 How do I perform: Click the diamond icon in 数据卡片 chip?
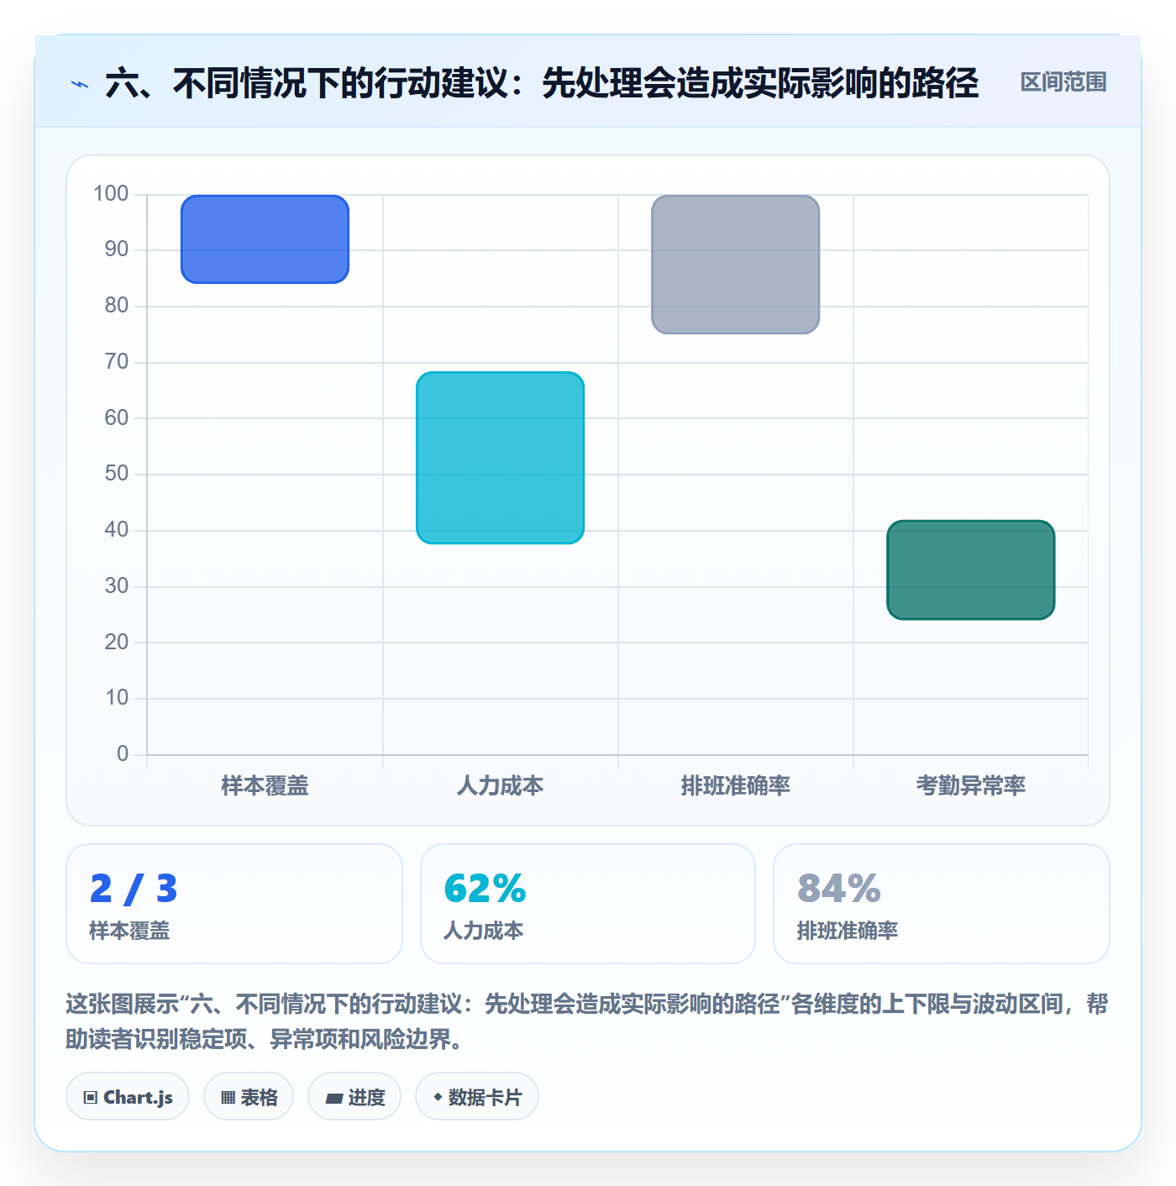(438, 1097)
